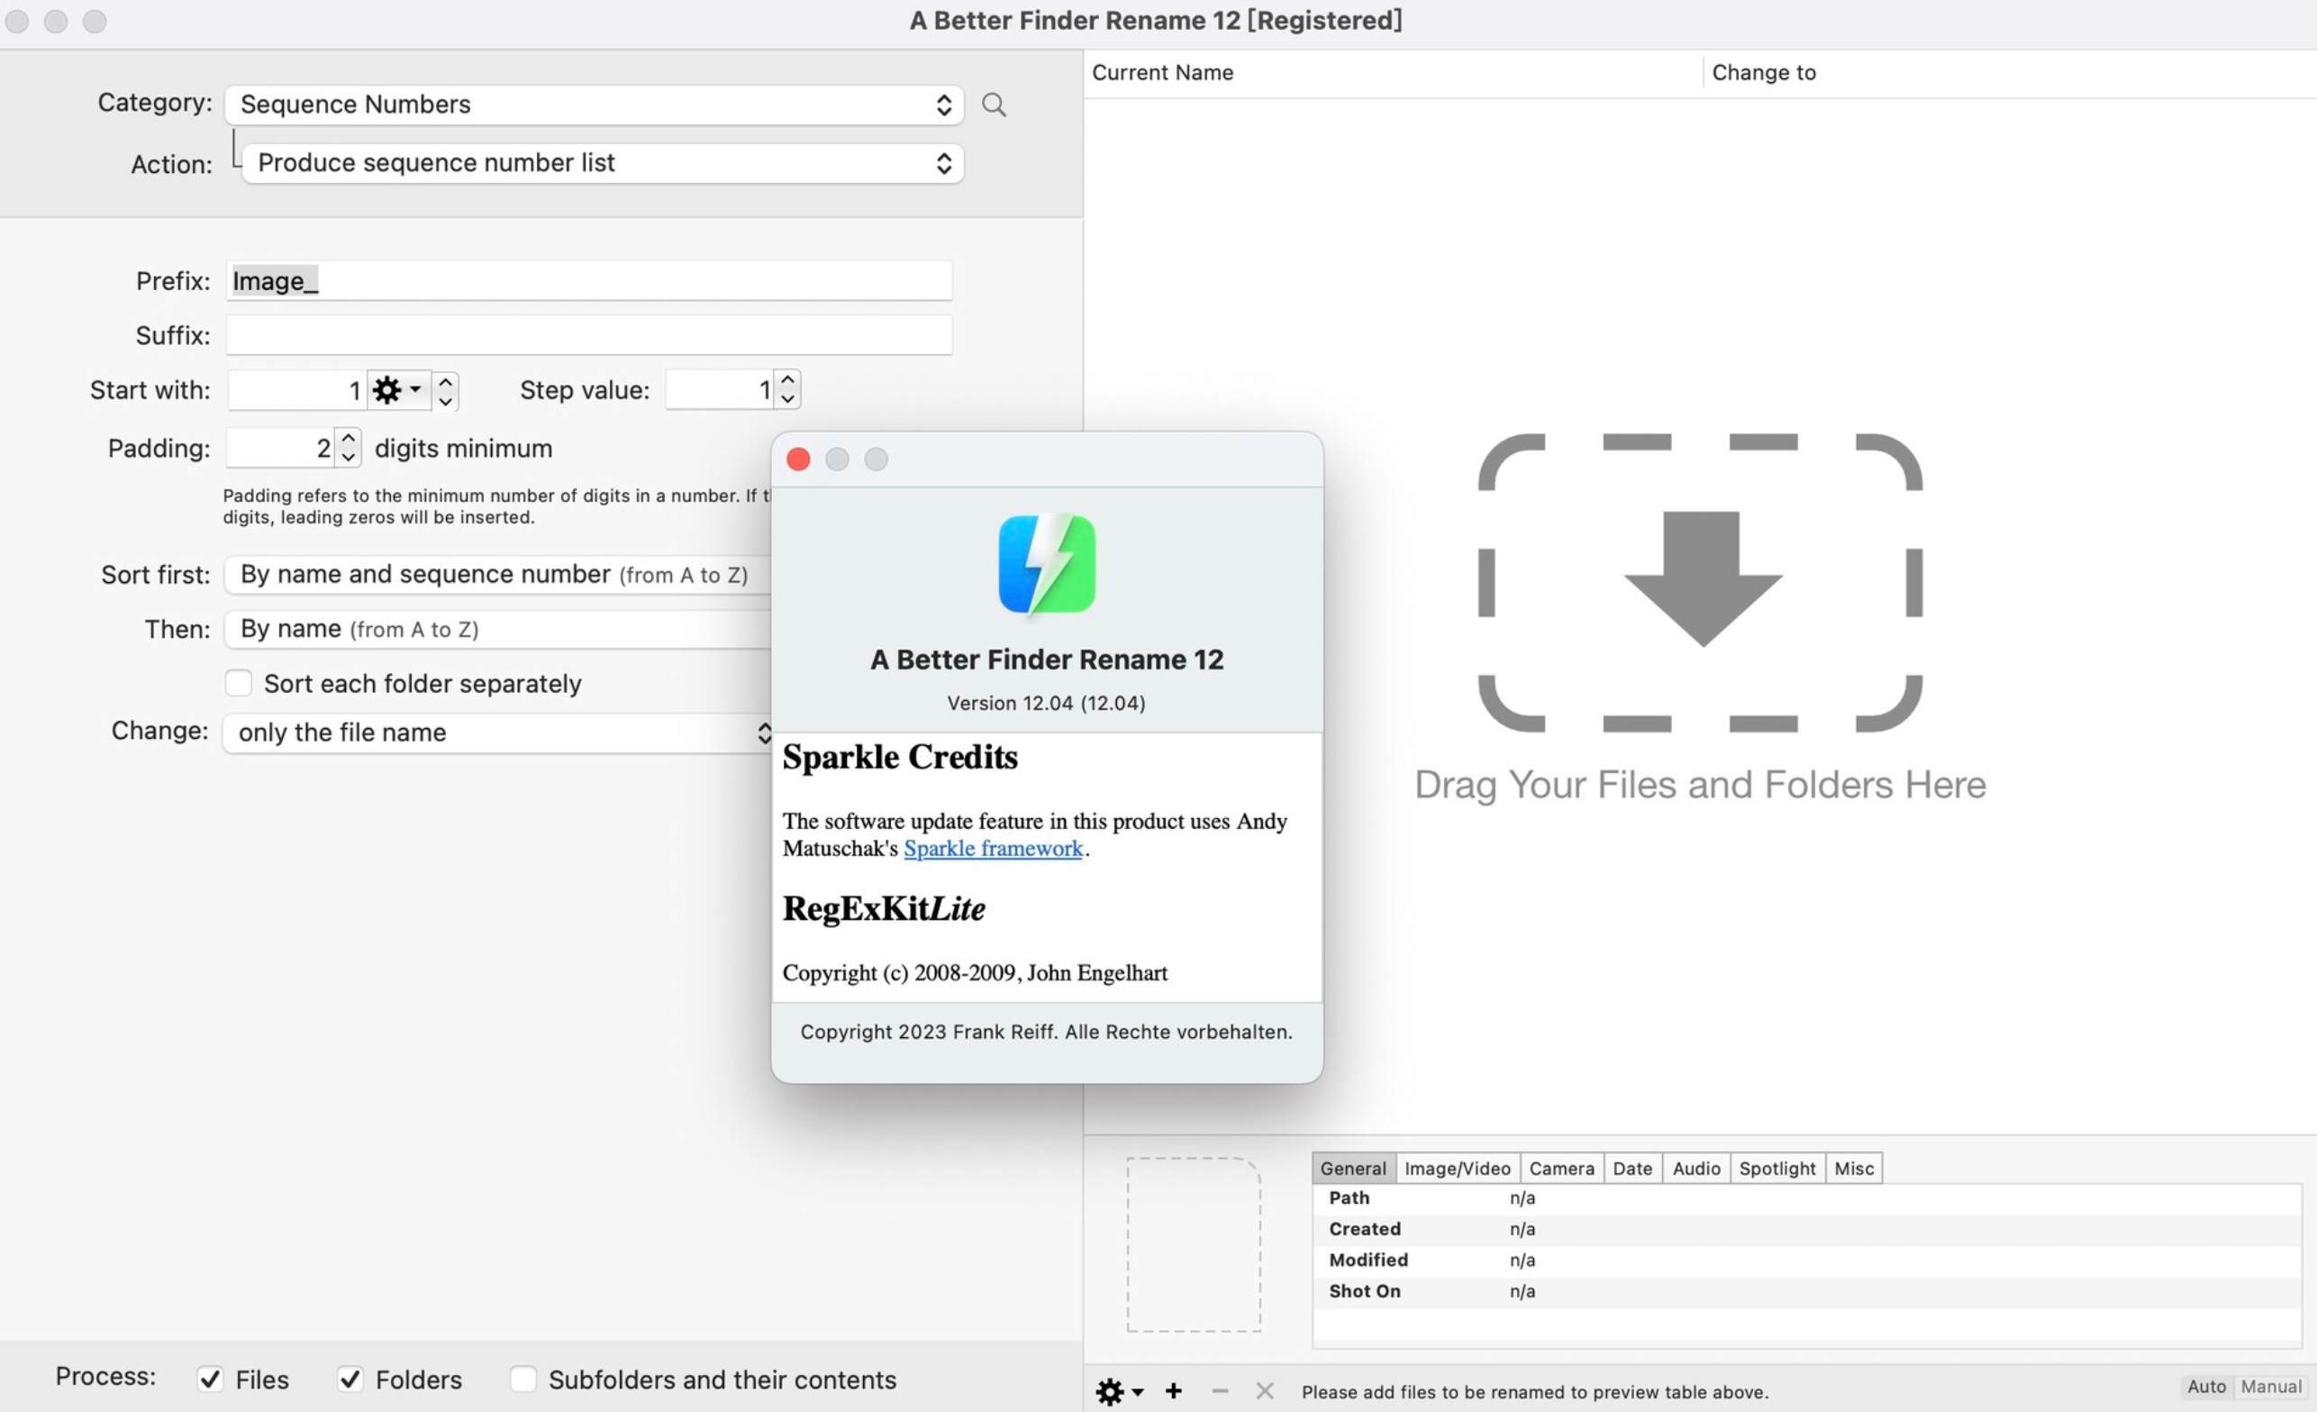Toggle the Files checkbox
The image size is (2317, 1412).
pos(210,1379)
